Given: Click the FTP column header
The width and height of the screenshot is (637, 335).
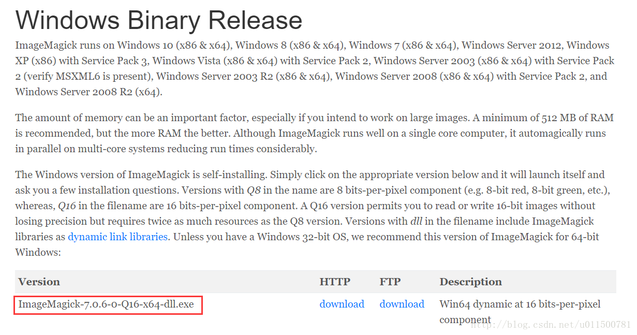Looking at the screenshot, I should pos(390,282).
